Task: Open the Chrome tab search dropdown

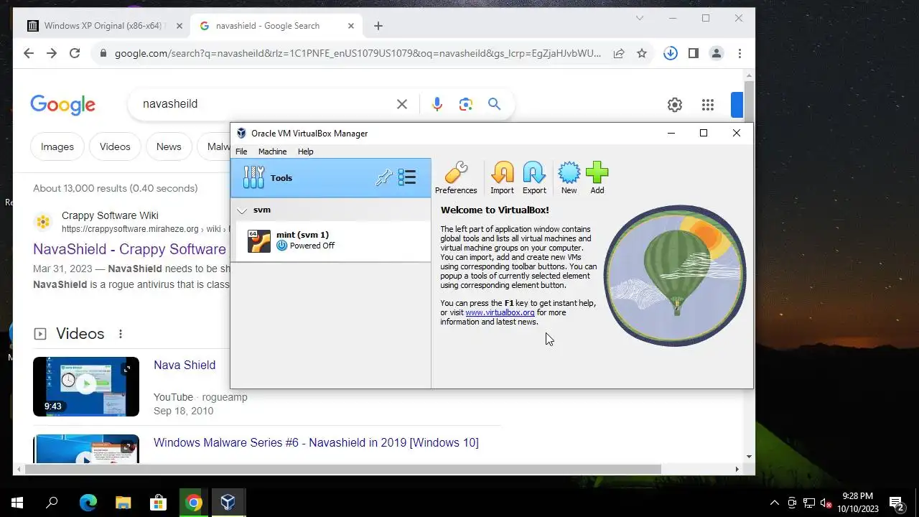Action: (x=640, y=18)
